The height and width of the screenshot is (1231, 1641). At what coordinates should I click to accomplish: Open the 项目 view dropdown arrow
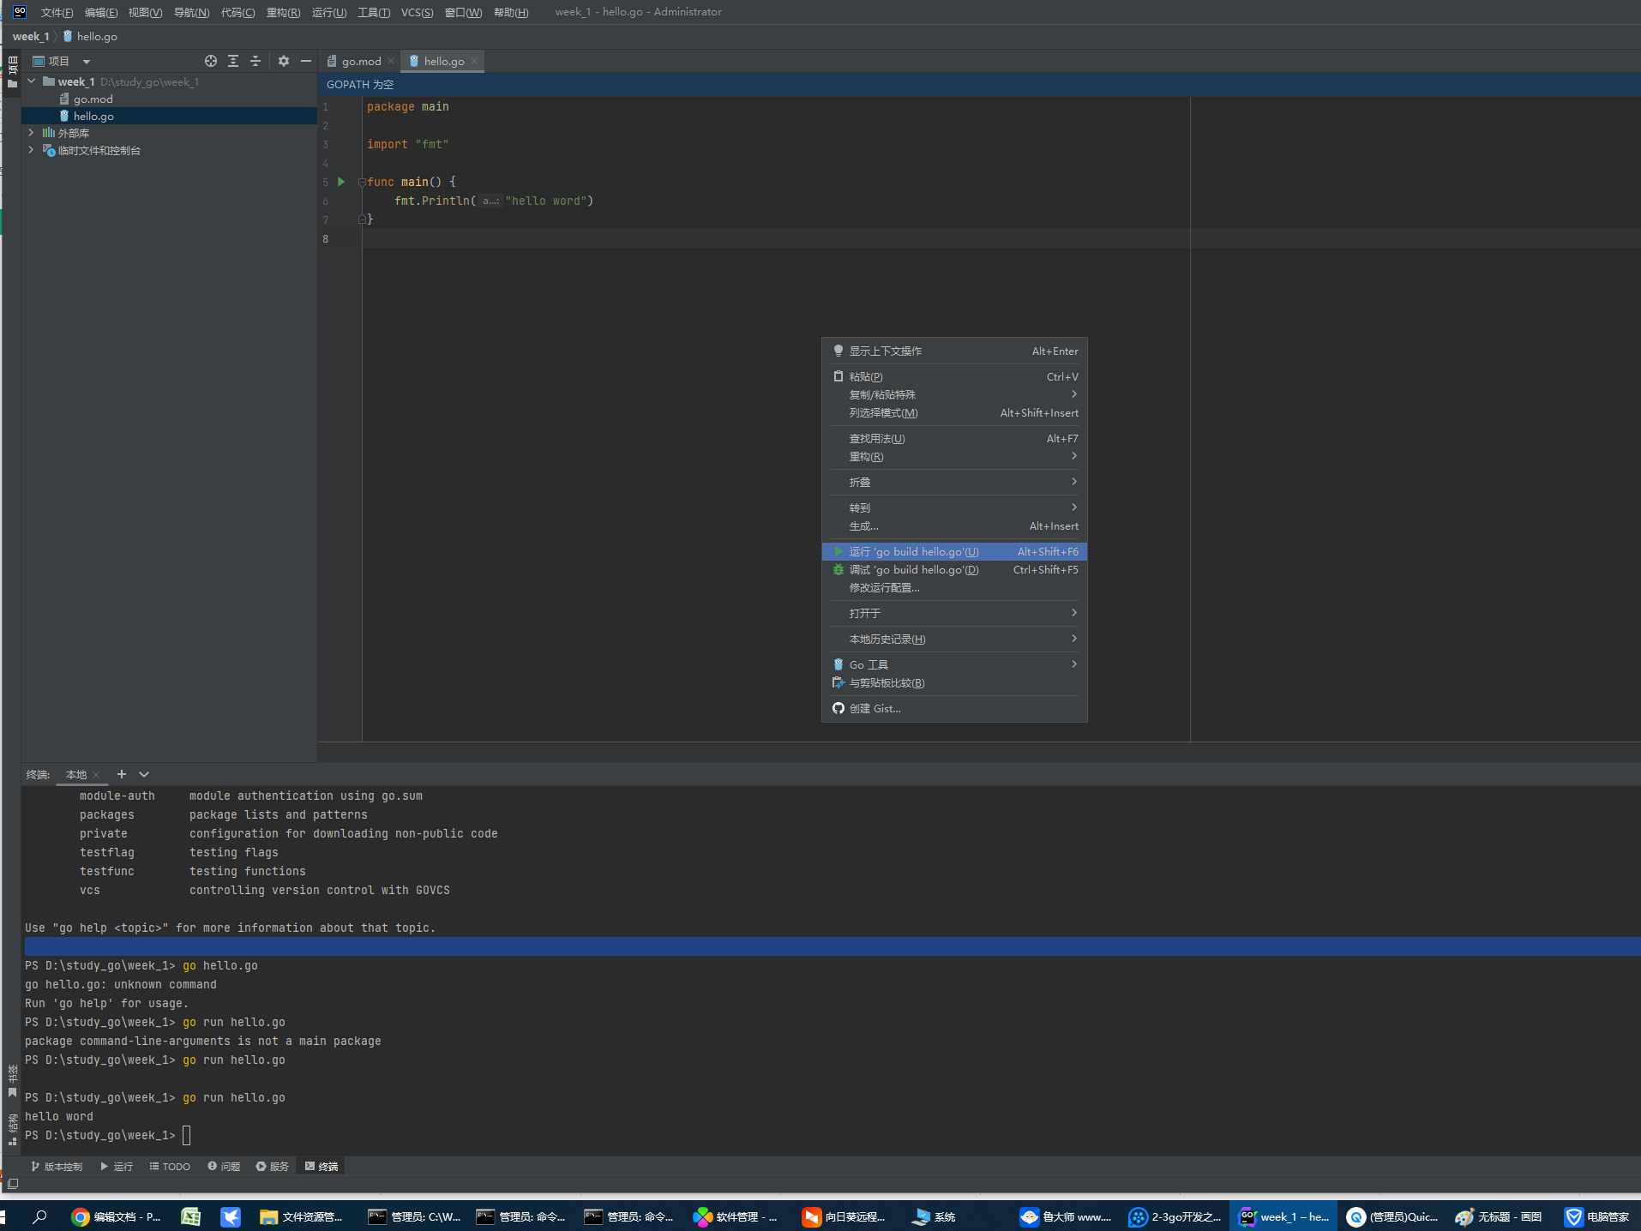coord(87,62)
